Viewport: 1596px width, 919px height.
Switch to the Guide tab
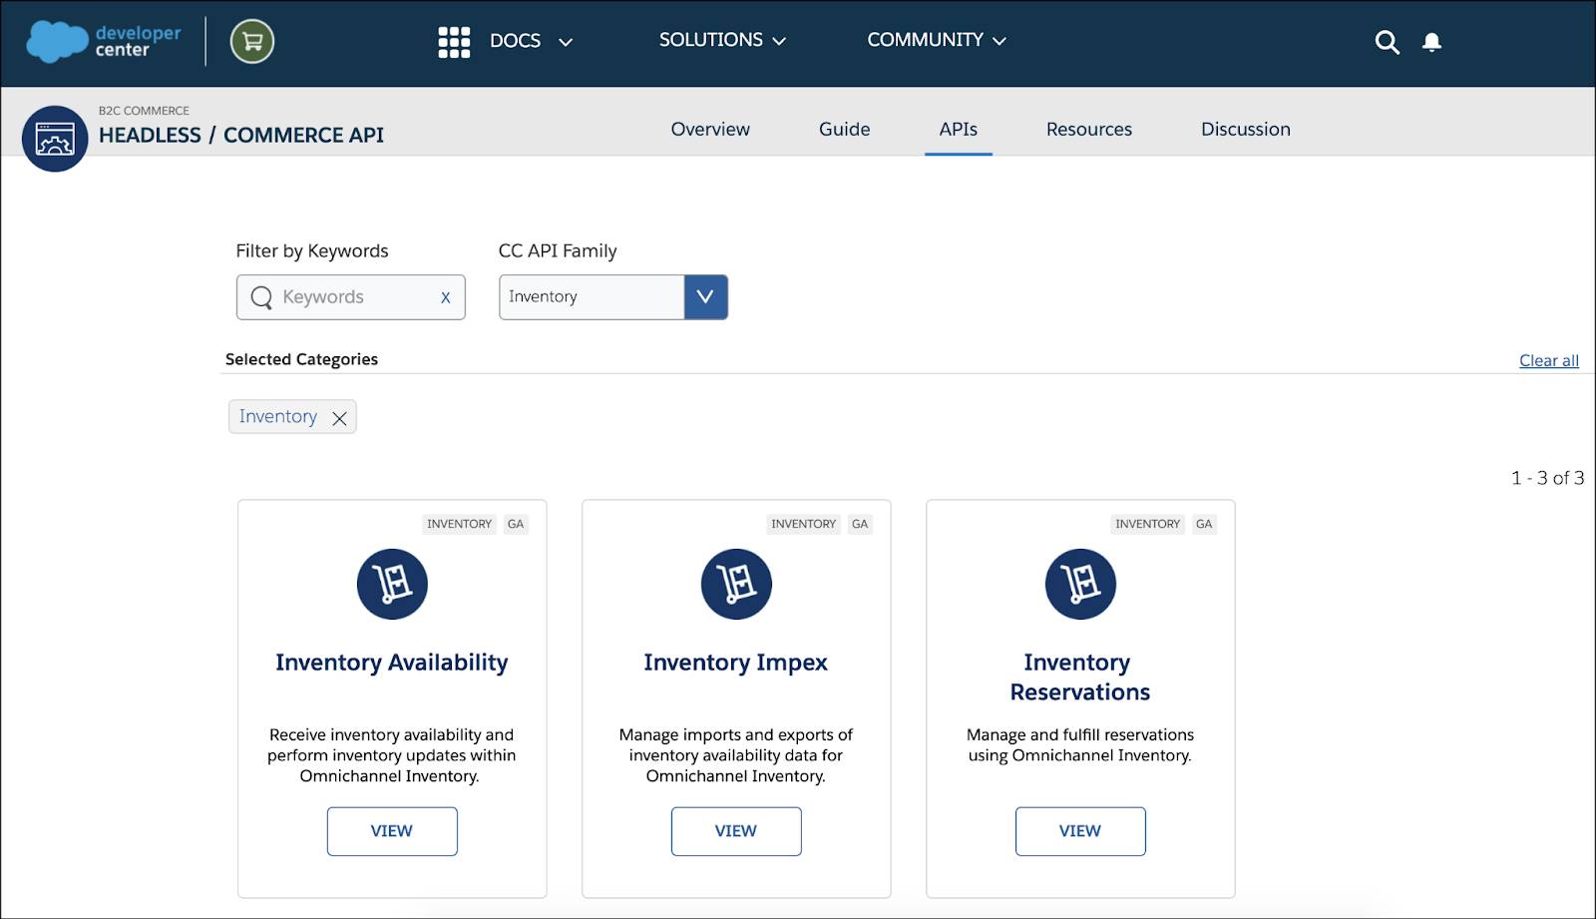point(843,129)
